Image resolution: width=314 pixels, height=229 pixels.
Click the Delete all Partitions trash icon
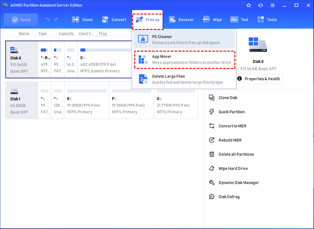click(x=212, y=154)
